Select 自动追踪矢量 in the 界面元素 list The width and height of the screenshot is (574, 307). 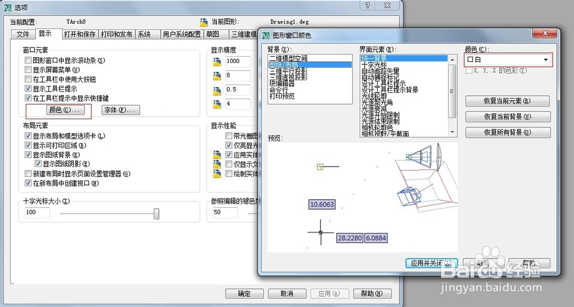[x=381, y=71]
